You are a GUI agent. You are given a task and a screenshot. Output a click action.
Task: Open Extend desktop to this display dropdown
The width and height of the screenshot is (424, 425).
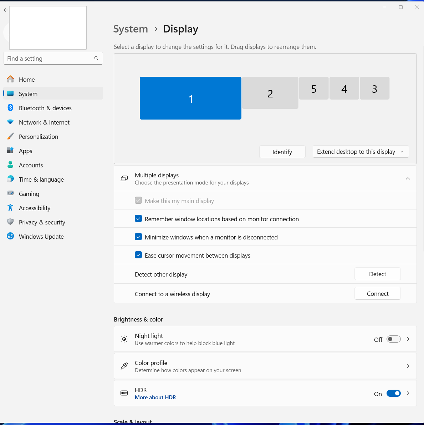(x=361, y=152)
